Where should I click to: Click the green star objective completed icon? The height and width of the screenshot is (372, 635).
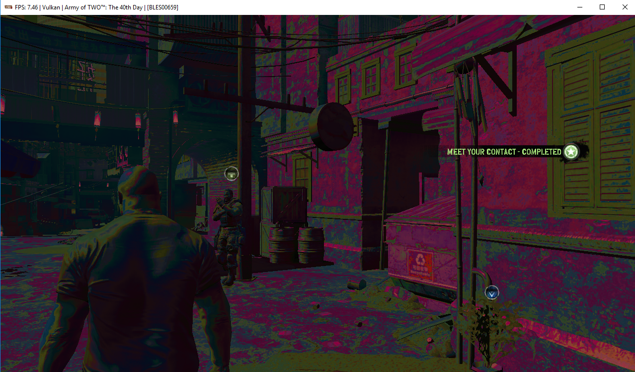coord(571,152)
